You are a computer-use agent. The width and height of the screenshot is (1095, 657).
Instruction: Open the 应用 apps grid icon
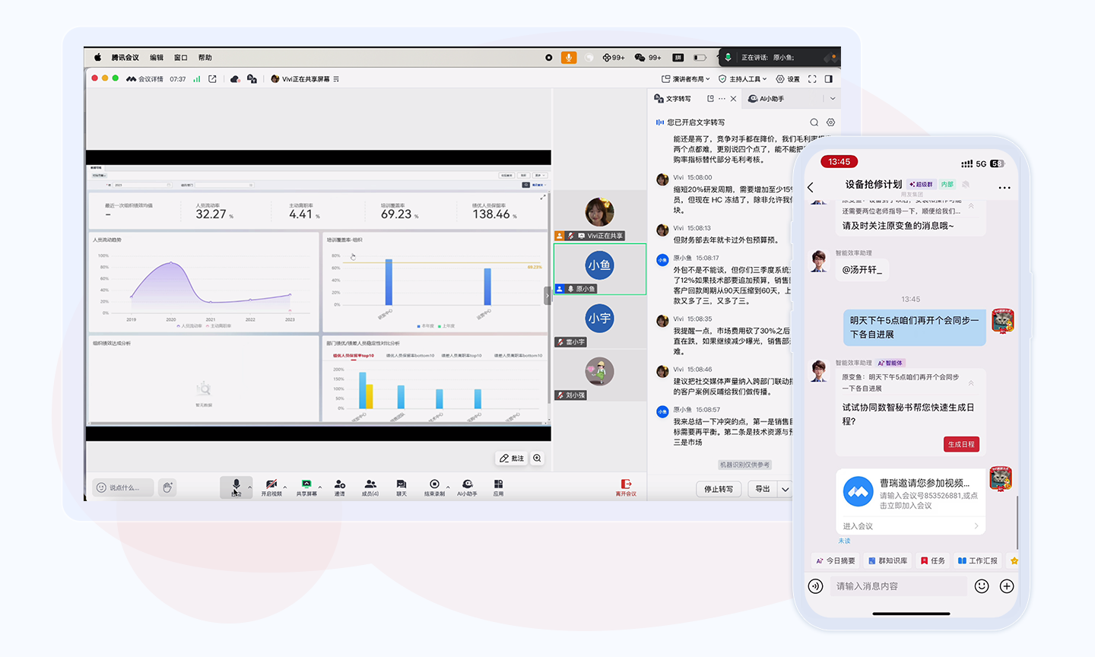click(498, 487)
